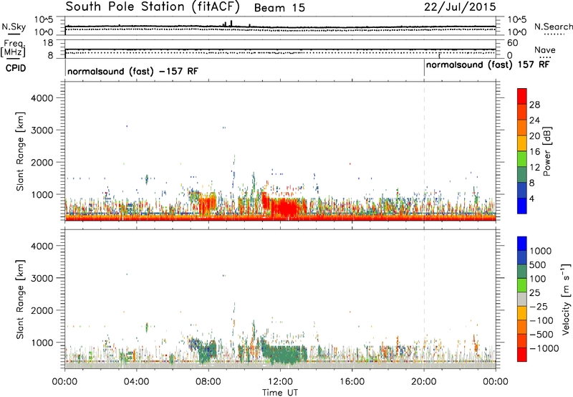Click the velocity colorbar value "100"
The image size is (573, 397).
[x=538, y=279]
